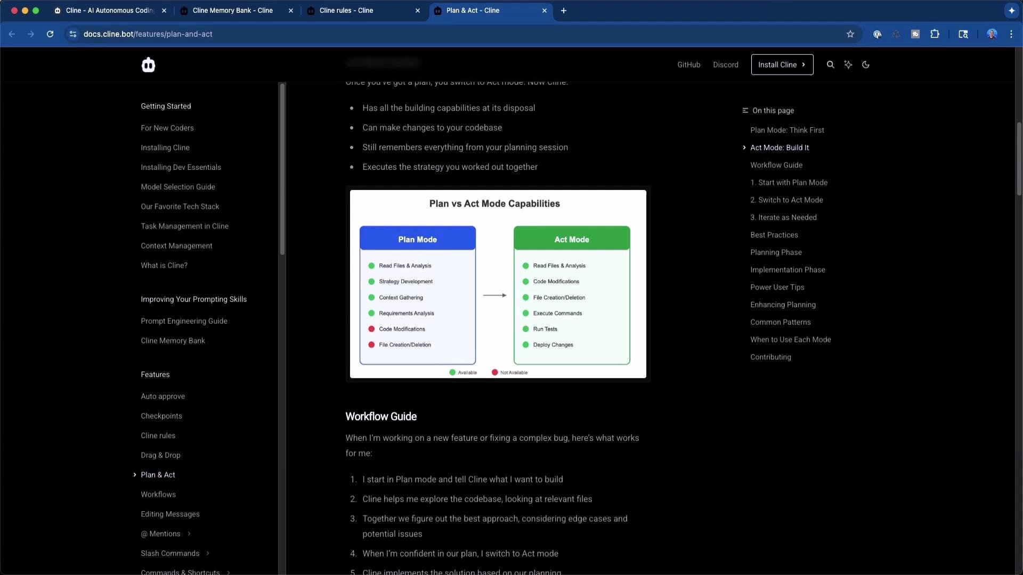The image size is (1023, 575).
Task: Expand the @ Mentions sidebar section
Action: pos(189,534)
